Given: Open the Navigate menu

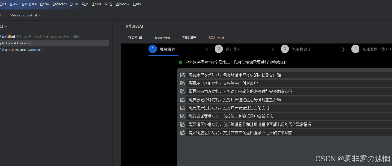Looking at the screenshot, I should (x=29, y=4).
